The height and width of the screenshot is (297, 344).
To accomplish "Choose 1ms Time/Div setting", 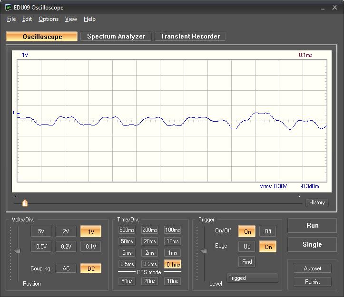I will click(x=173, y=253).
